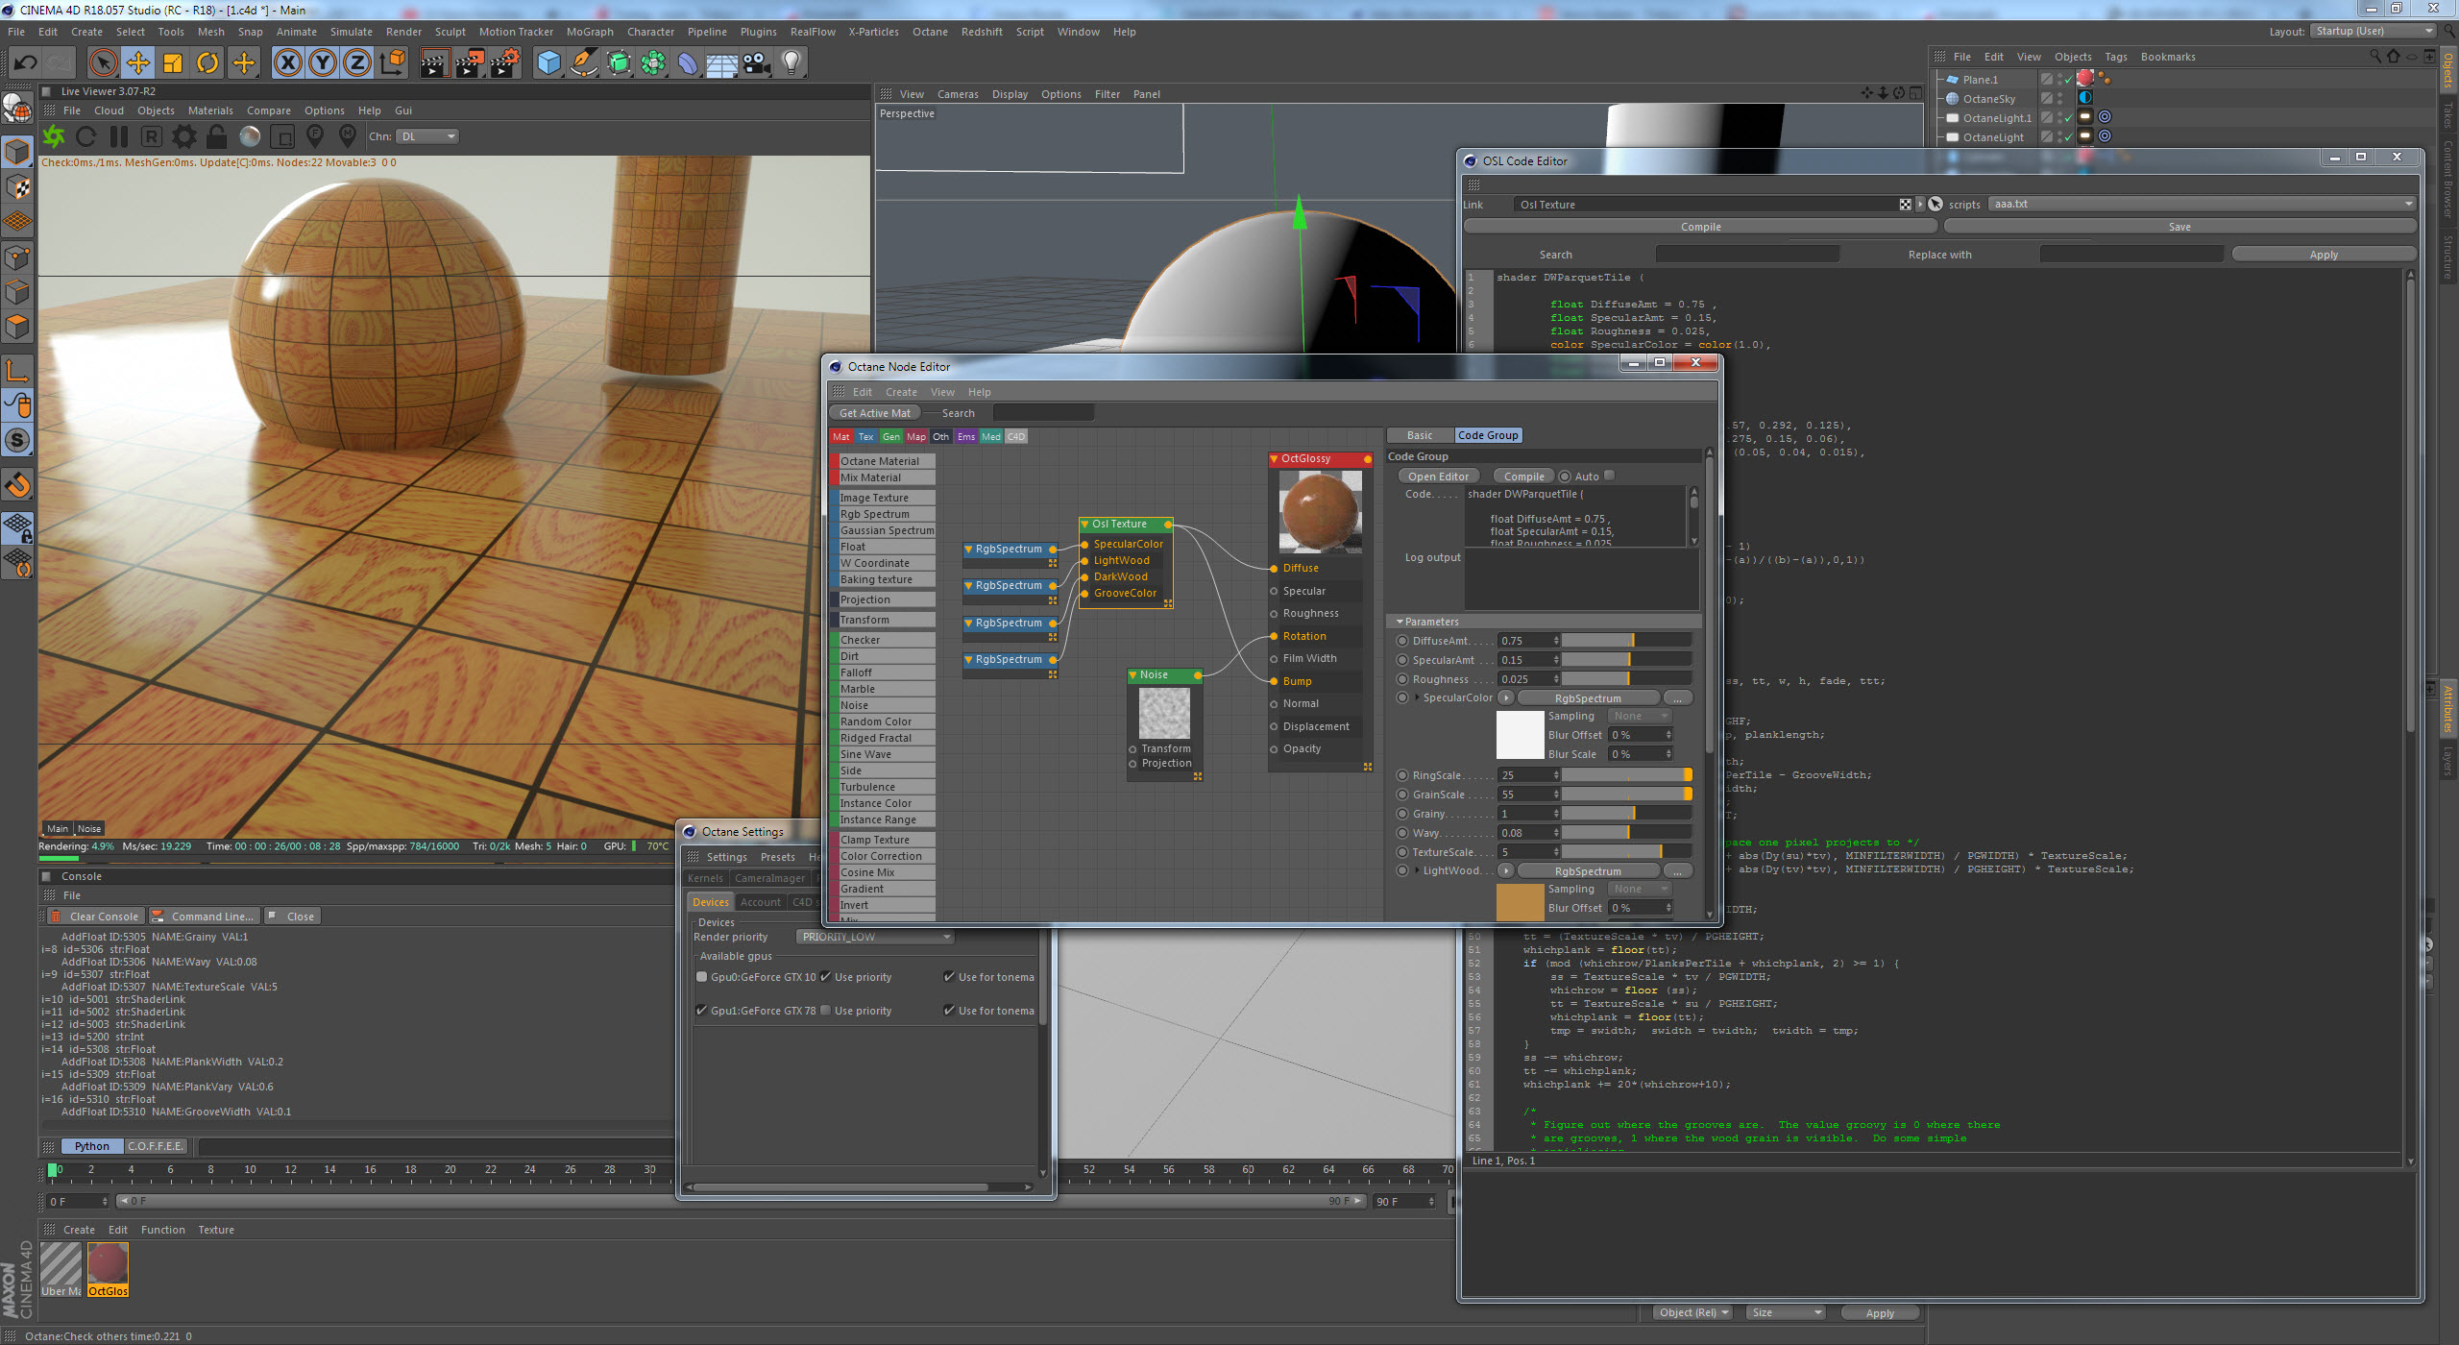Open Render priority PRIORITY_LOW dropdown

tap(875, 937)
